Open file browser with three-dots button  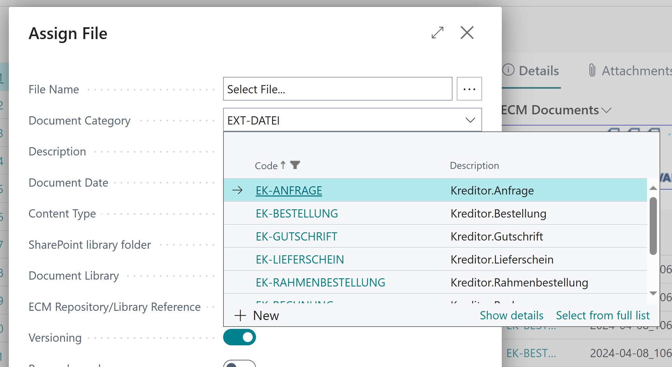pyautogui.click(x=469, y=89)
